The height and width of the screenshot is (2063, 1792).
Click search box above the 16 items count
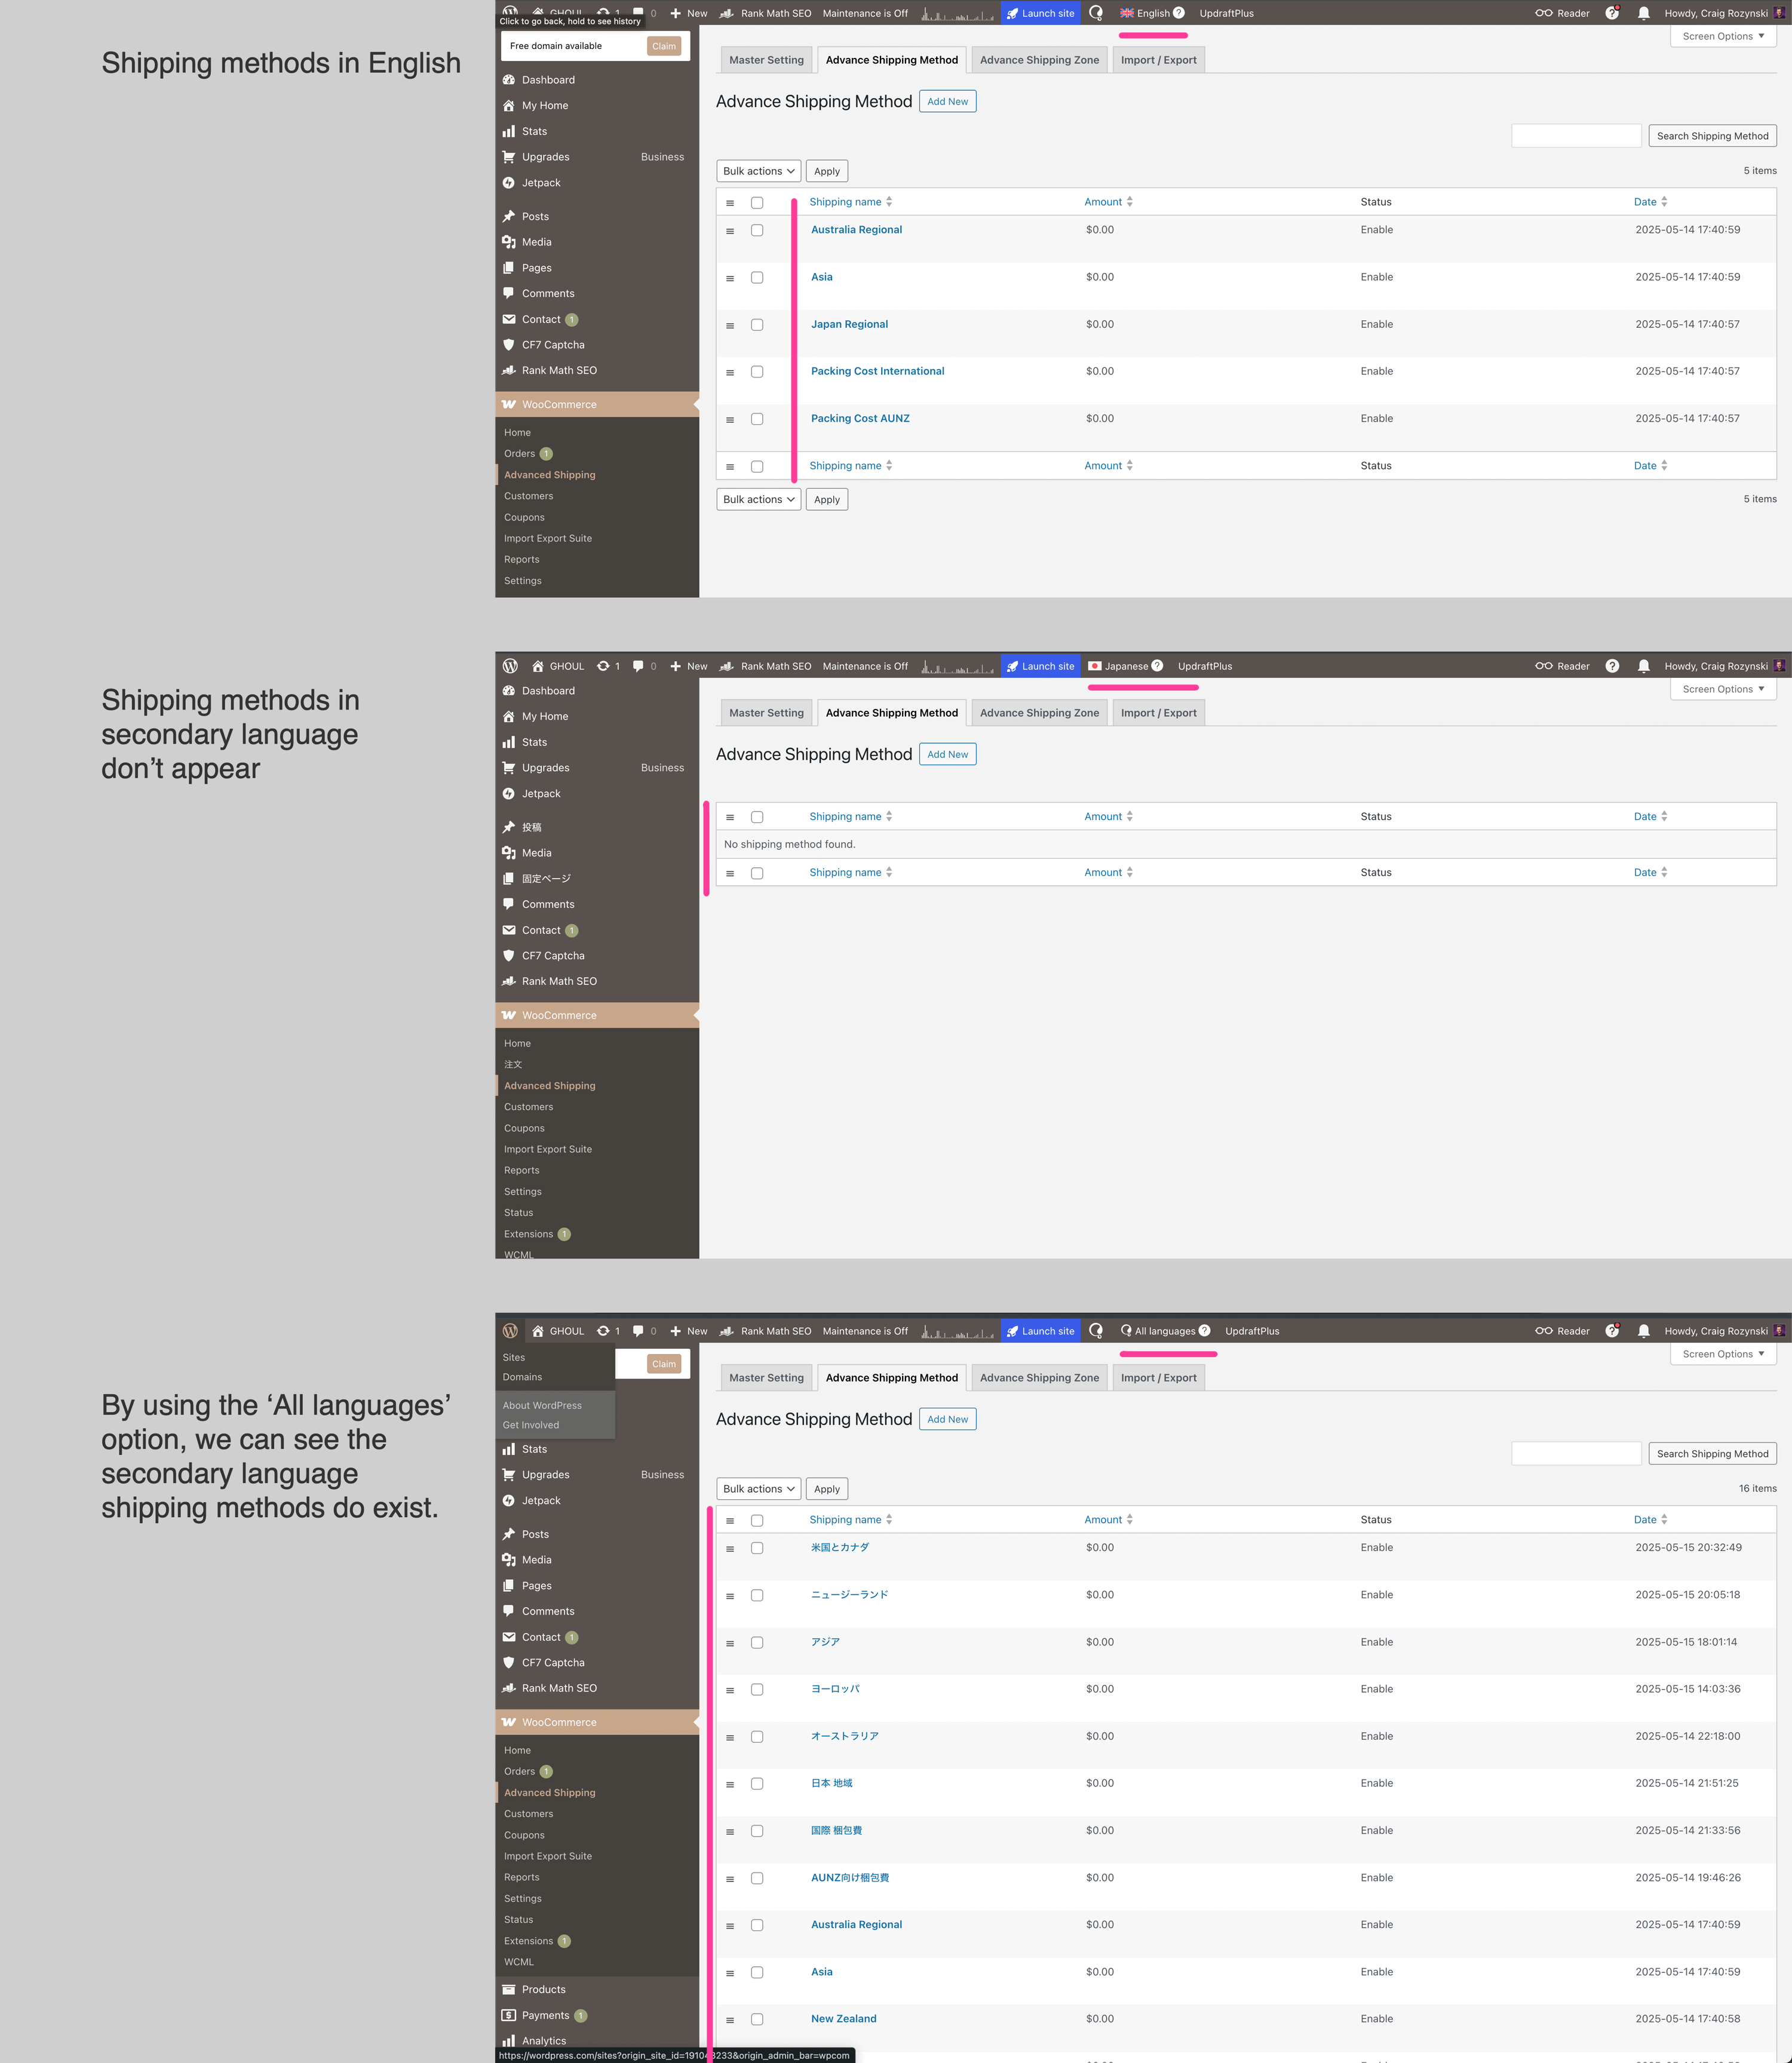(x=1575, y=1453)
